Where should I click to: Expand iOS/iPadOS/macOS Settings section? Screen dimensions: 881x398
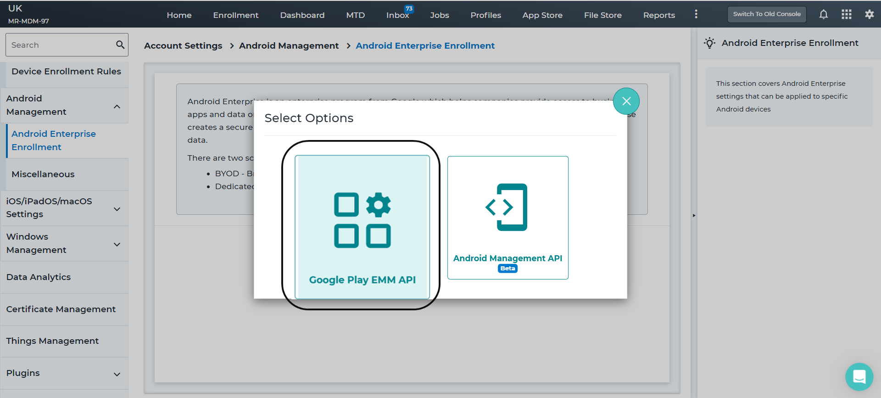click(x=117, y=209)
